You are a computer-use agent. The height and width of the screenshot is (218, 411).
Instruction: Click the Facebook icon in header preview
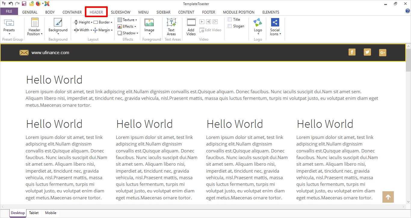click(352, 52)
